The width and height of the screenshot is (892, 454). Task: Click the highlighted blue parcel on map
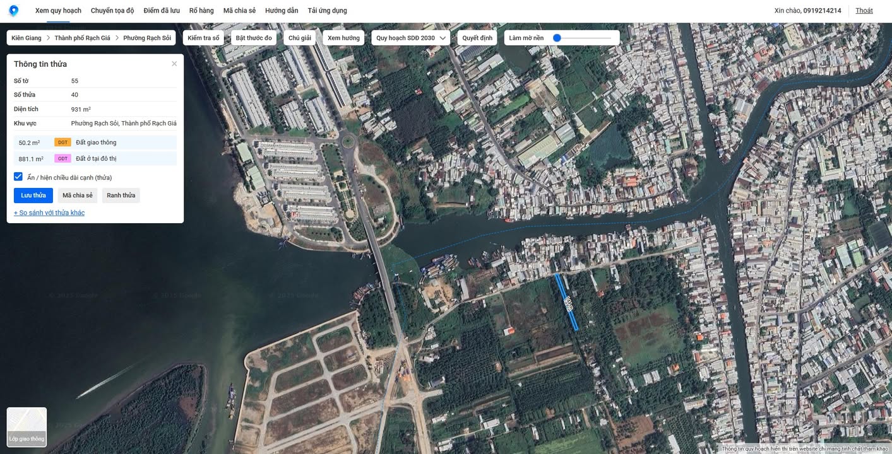[x=566, y=301]
